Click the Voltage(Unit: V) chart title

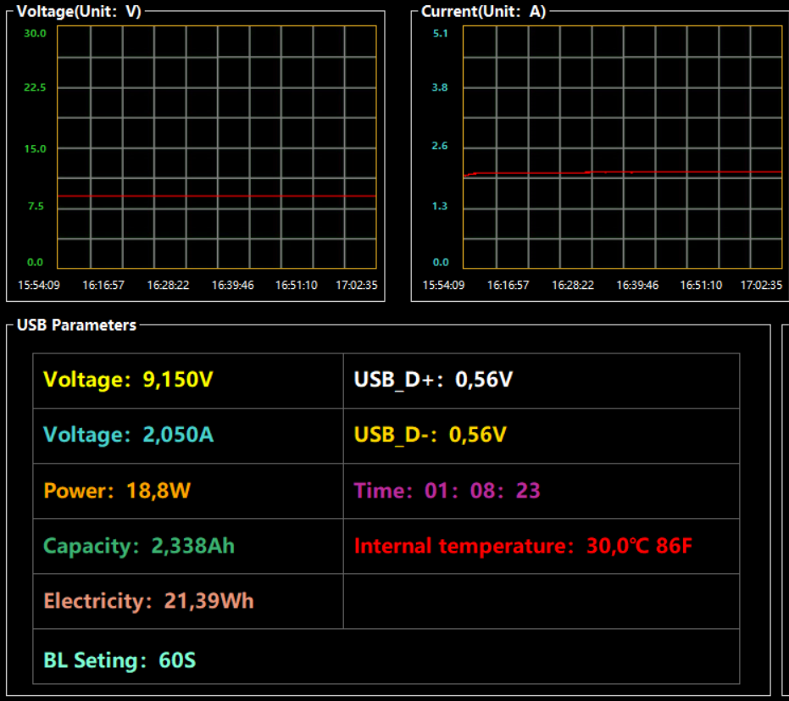click(79, 11)
